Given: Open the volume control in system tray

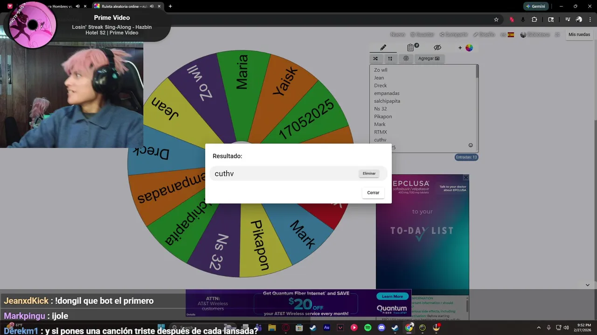Looking at the screenshot, I should (x=566, y=328).
